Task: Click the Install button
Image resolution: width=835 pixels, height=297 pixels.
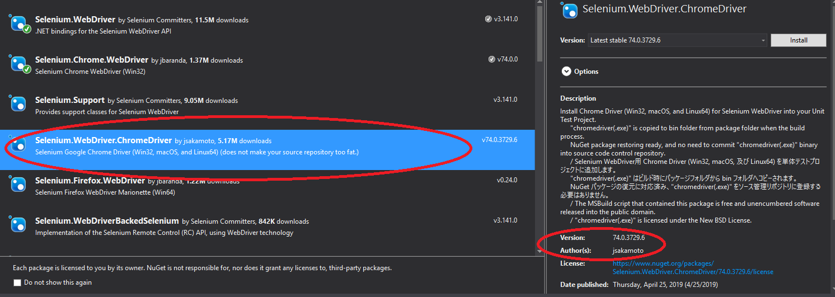Action: pos(799,40)
